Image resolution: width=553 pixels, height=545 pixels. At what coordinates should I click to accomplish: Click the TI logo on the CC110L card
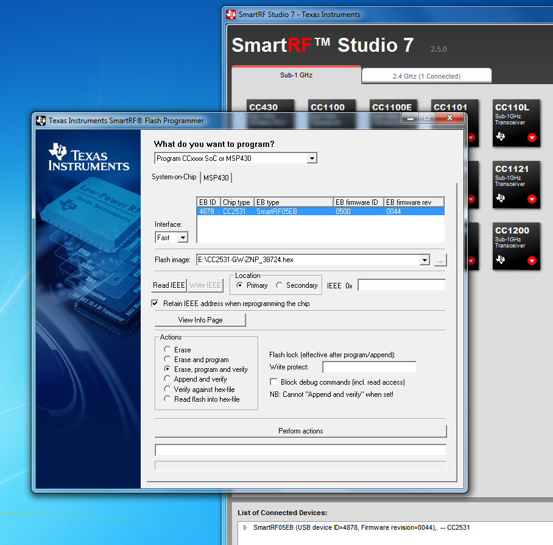[501, 137]
